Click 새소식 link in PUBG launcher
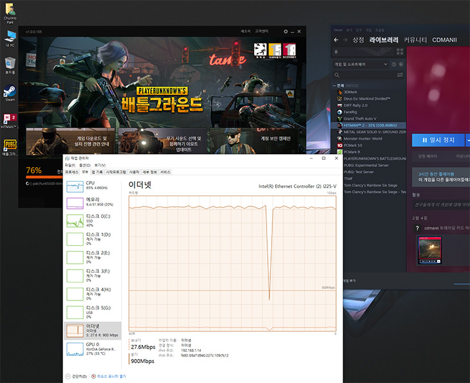 tap(245, 31)
